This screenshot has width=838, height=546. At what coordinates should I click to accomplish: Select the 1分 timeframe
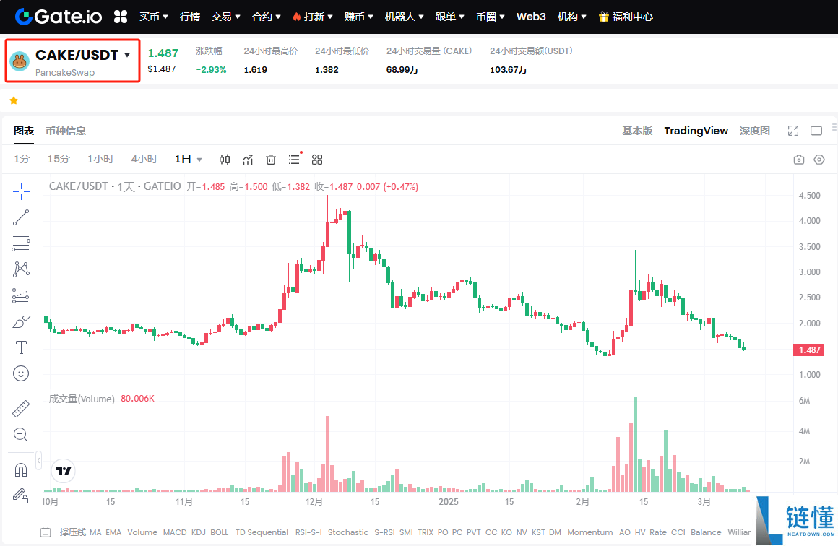coord(22,159)
